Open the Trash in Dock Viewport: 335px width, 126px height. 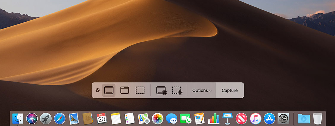[318, 119]
